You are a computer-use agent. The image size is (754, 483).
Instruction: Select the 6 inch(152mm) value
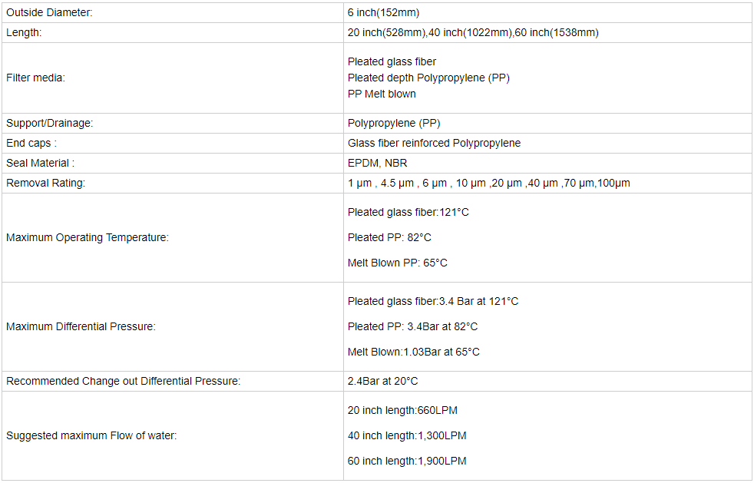tap(383, 12)
